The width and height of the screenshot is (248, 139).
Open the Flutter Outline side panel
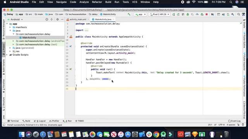pos(244,40)
